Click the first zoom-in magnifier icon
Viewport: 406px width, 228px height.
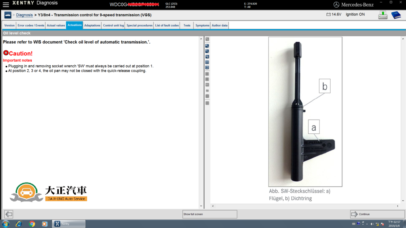tap(207, 46)
